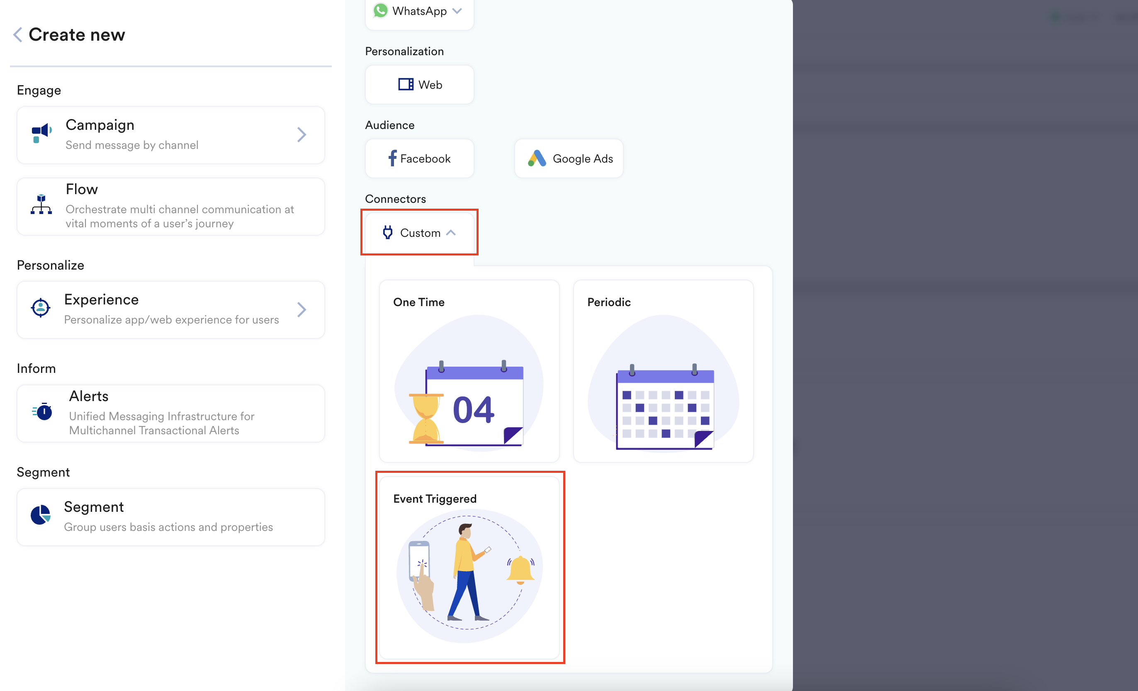This screenshot has height=691, width=1138.
Task: Select the Web personalization option
Action: (x=419, y=85)
